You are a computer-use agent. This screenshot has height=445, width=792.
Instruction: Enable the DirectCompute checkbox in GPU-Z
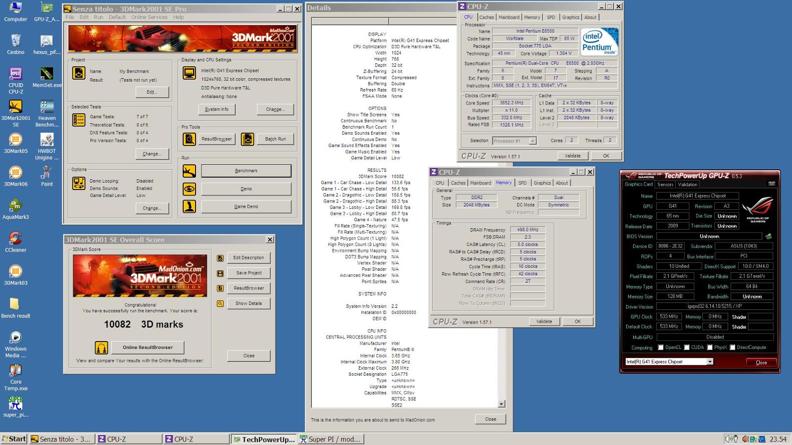[x=732, y=347]
